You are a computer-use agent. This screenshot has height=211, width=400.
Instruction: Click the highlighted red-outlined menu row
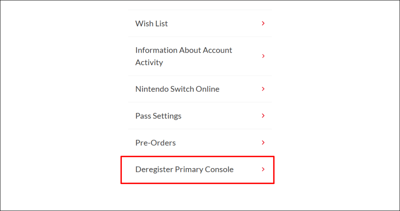click(197, 170)
